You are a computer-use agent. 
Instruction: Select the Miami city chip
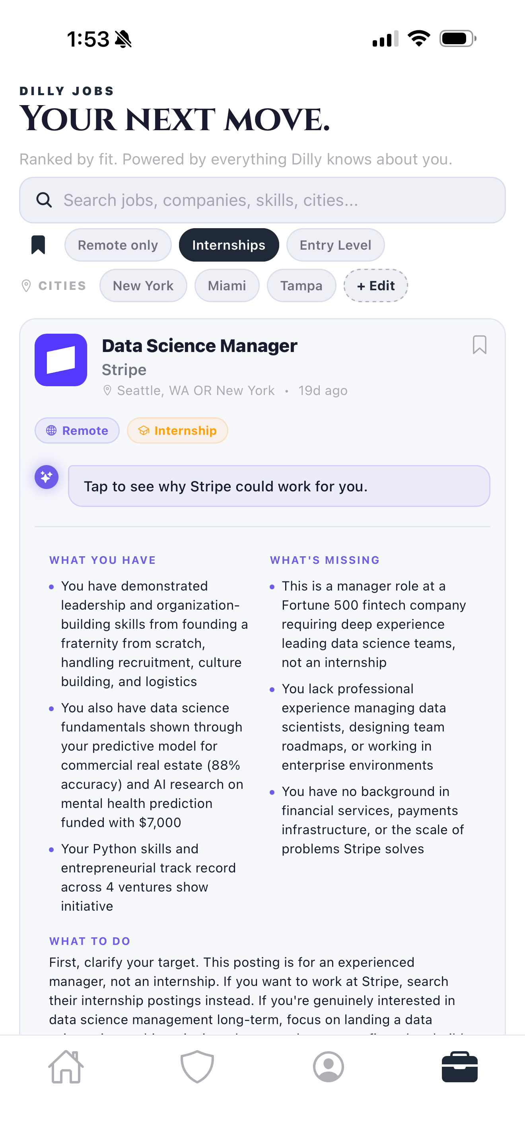pyautogui.click(x=227, y=286)
